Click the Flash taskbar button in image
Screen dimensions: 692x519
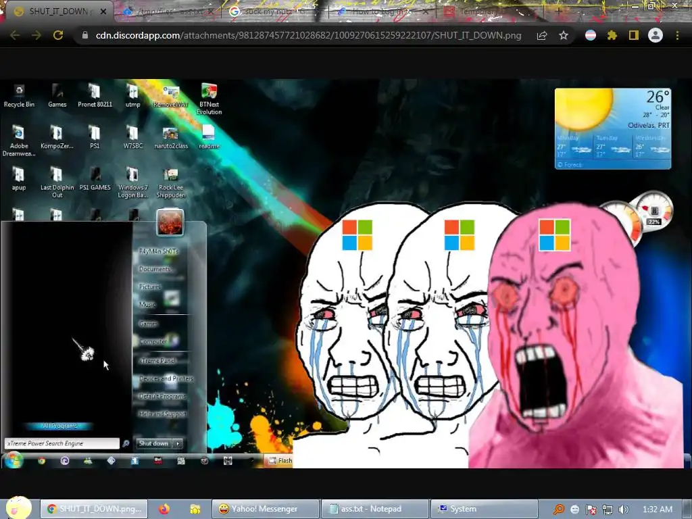coord(279,460)
